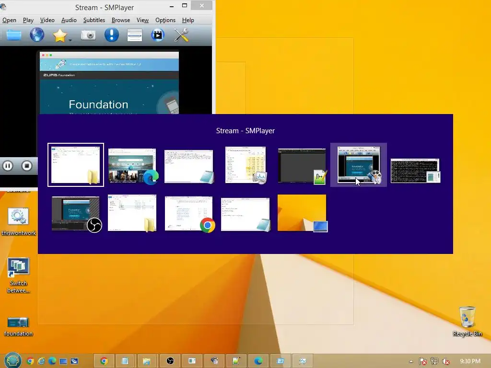Switch to top-row Notepad thumbnail
This screenshot has height=368, width=491.
tap(189, 166)
